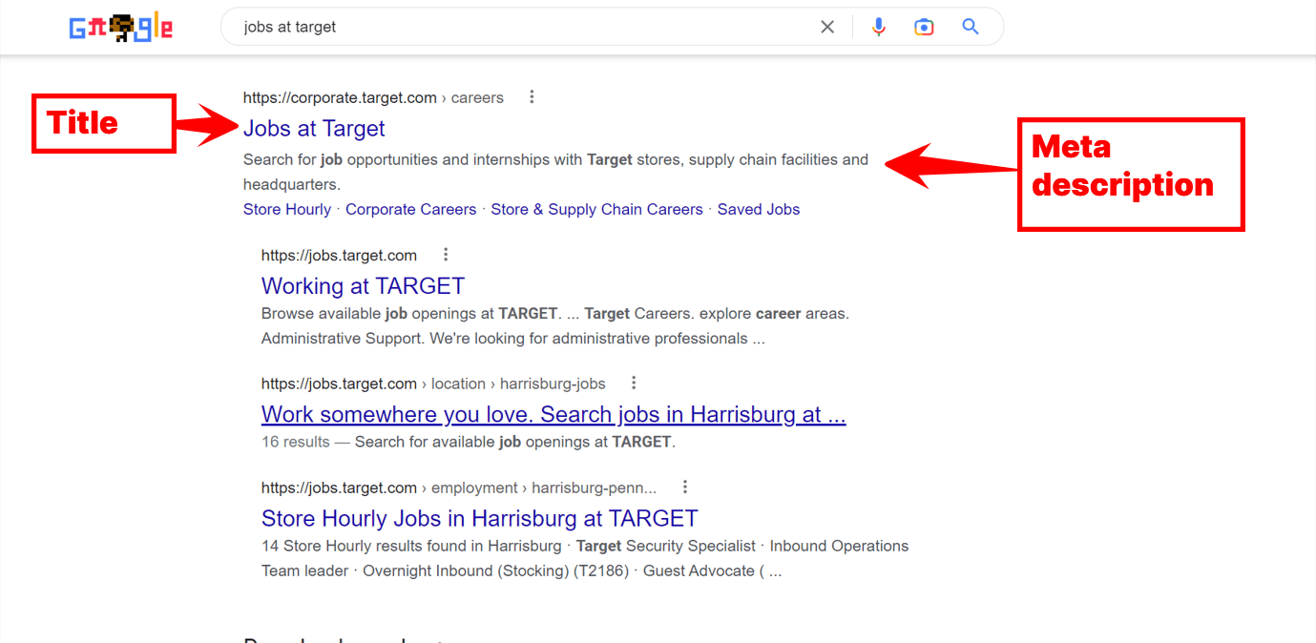Click the jobs.target.com breadcrumb above Working at TARGET
The height and width of the screenshot is (643, 1316).
(x=339, y=254)
